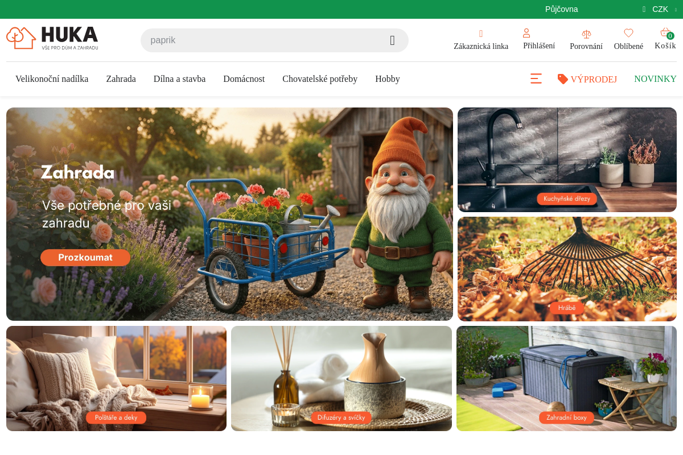Open Dílna a stavba category
Image resolution: width=683 pixels, height=455 pixels.
pyautogui.click(x=179, y=79)
